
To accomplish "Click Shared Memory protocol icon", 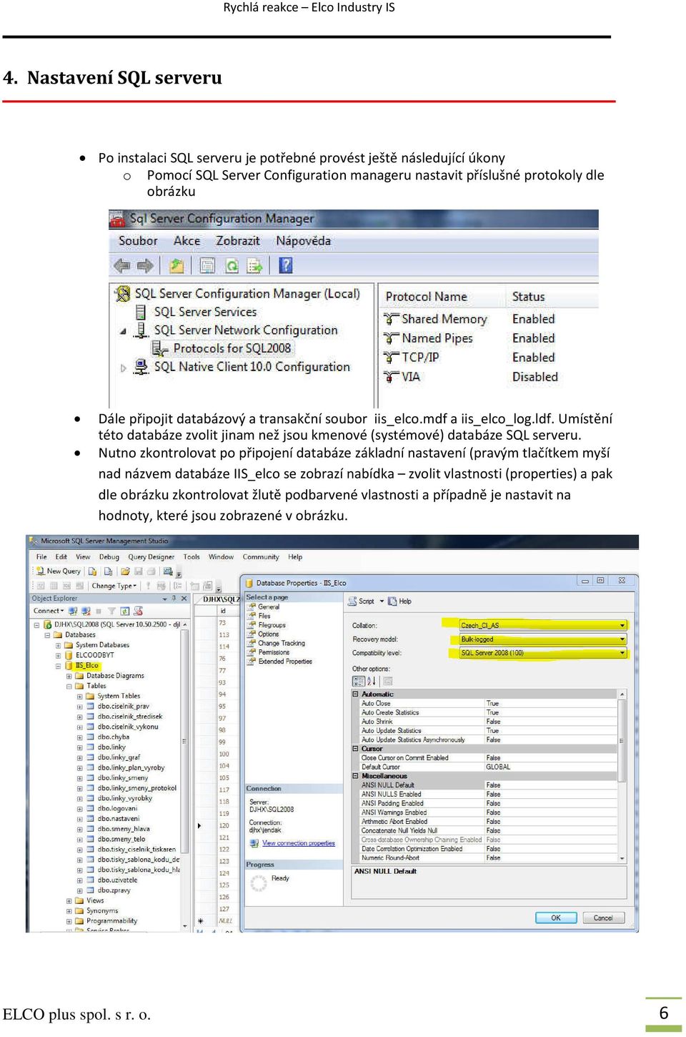I will (x=392, y=319).
